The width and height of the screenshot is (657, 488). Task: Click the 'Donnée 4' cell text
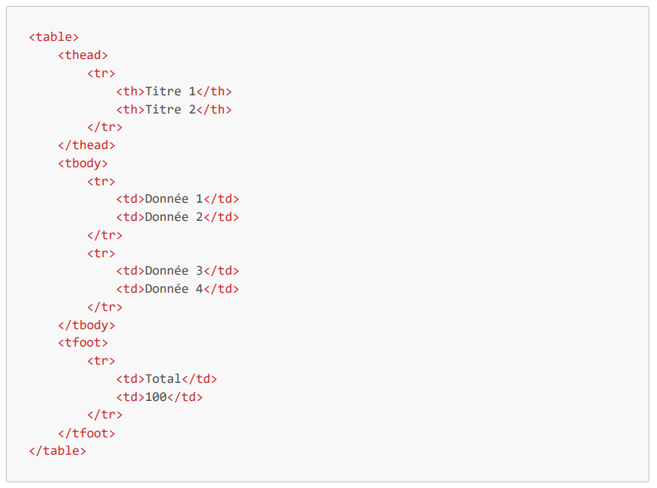(173, 289)
